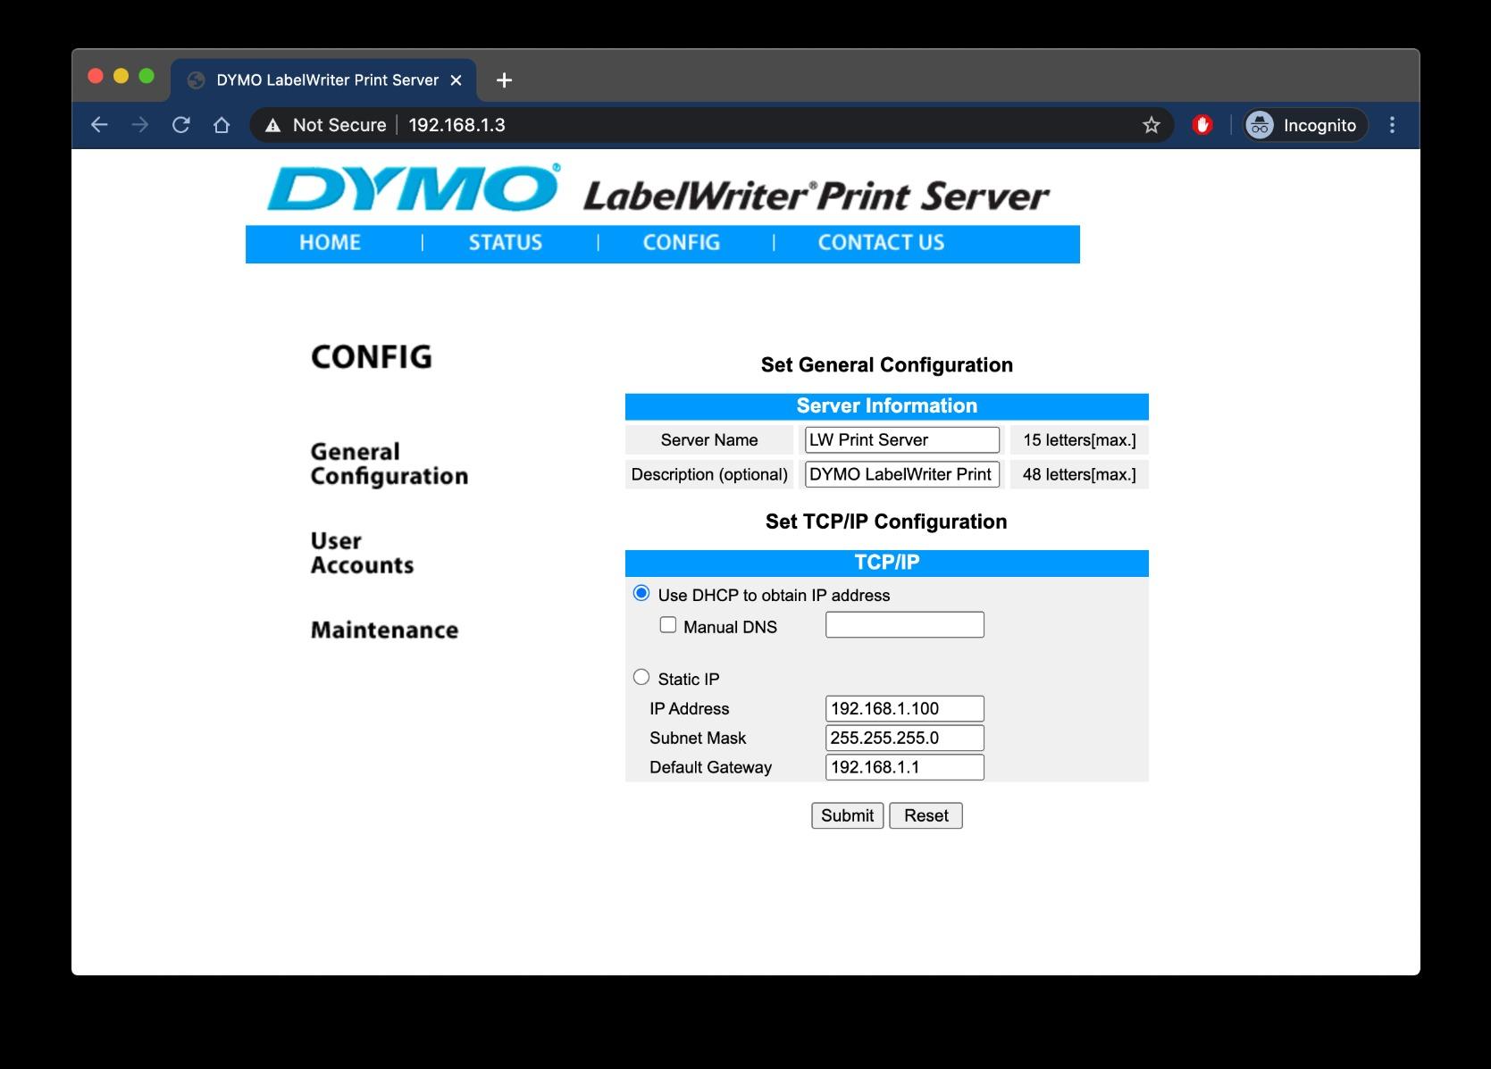Click the Submit button

click(848, 815)
